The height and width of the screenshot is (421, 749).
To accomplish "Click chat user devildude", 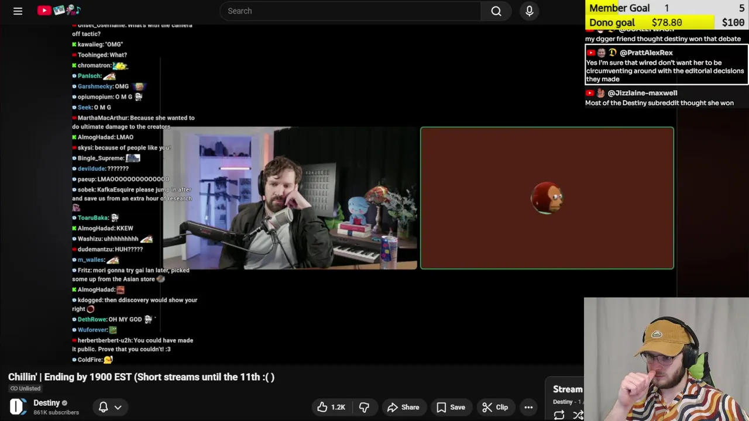I will coord(91,169).
